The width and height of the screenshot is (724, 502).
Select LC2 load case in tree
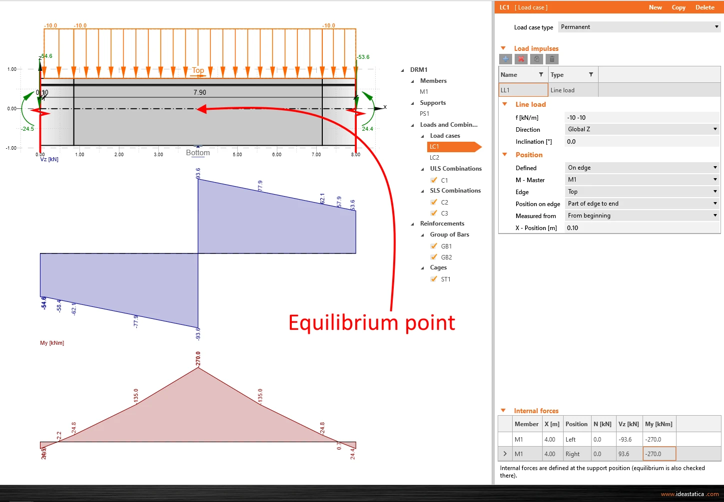pyautogui.click(x=434, y=158)
